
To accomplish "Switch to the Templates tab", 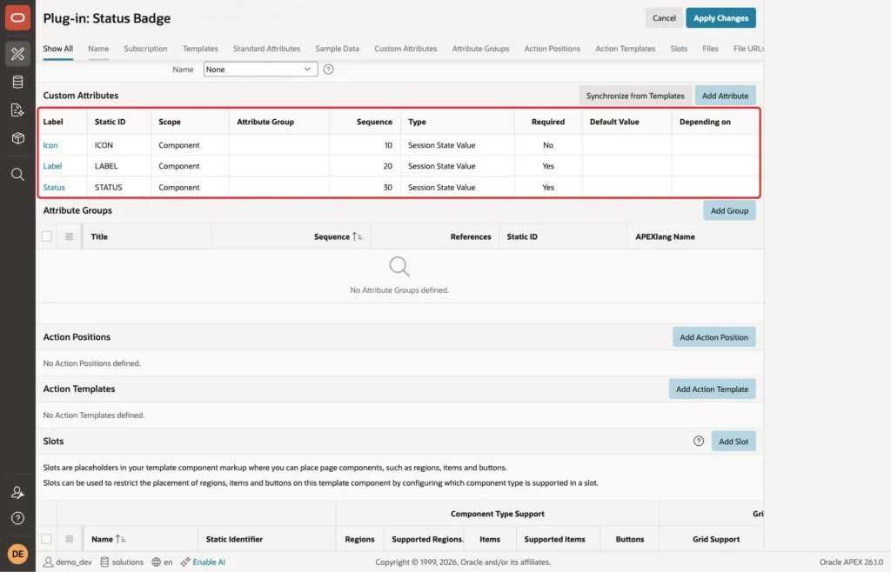I will point(200,49).
